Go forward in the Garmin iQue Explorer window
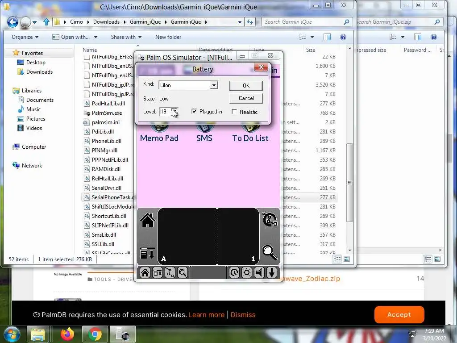The image size is (457, 343). (x=25, y=22)
